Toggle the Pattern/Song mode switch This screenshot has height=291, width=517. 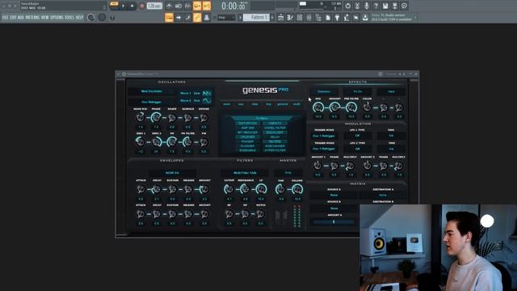point(114,6)
